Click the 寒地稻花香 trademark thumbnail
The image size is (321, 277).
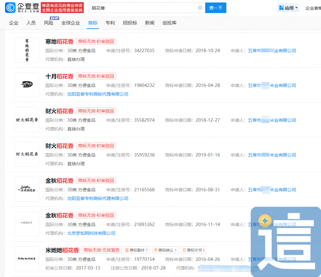pos(27,50)
